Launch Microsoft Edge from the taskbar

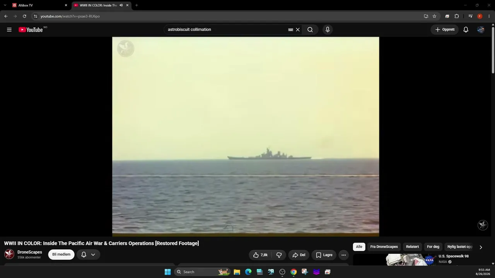(x=248, y=272)
